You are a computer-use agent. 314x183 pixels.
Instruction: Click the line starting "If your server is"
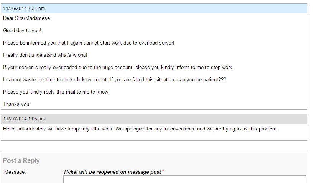click(x=118, y=68)
